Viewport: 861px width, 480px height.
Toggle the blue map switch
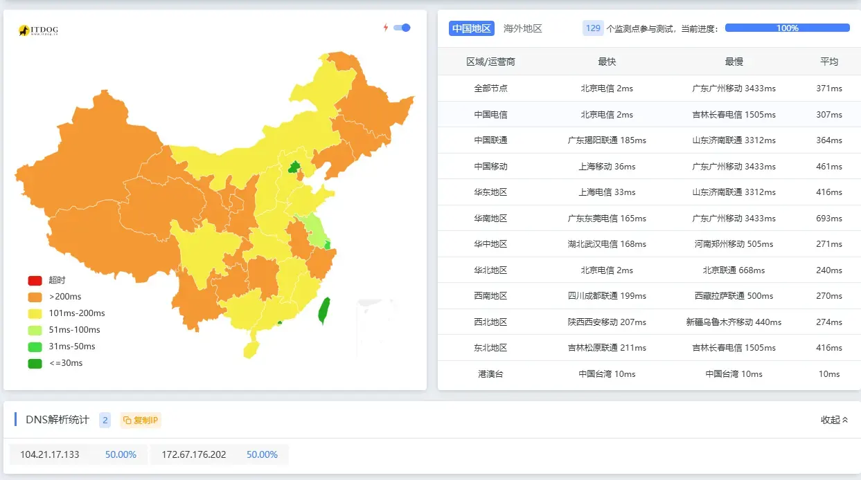402,28
